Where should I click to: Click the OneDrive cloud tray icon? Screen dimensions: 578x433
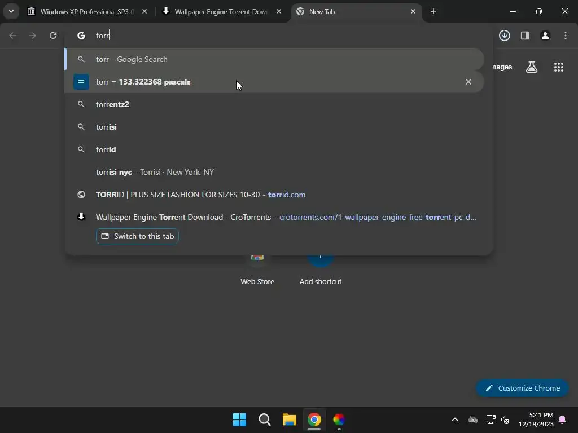coord(473,419)
